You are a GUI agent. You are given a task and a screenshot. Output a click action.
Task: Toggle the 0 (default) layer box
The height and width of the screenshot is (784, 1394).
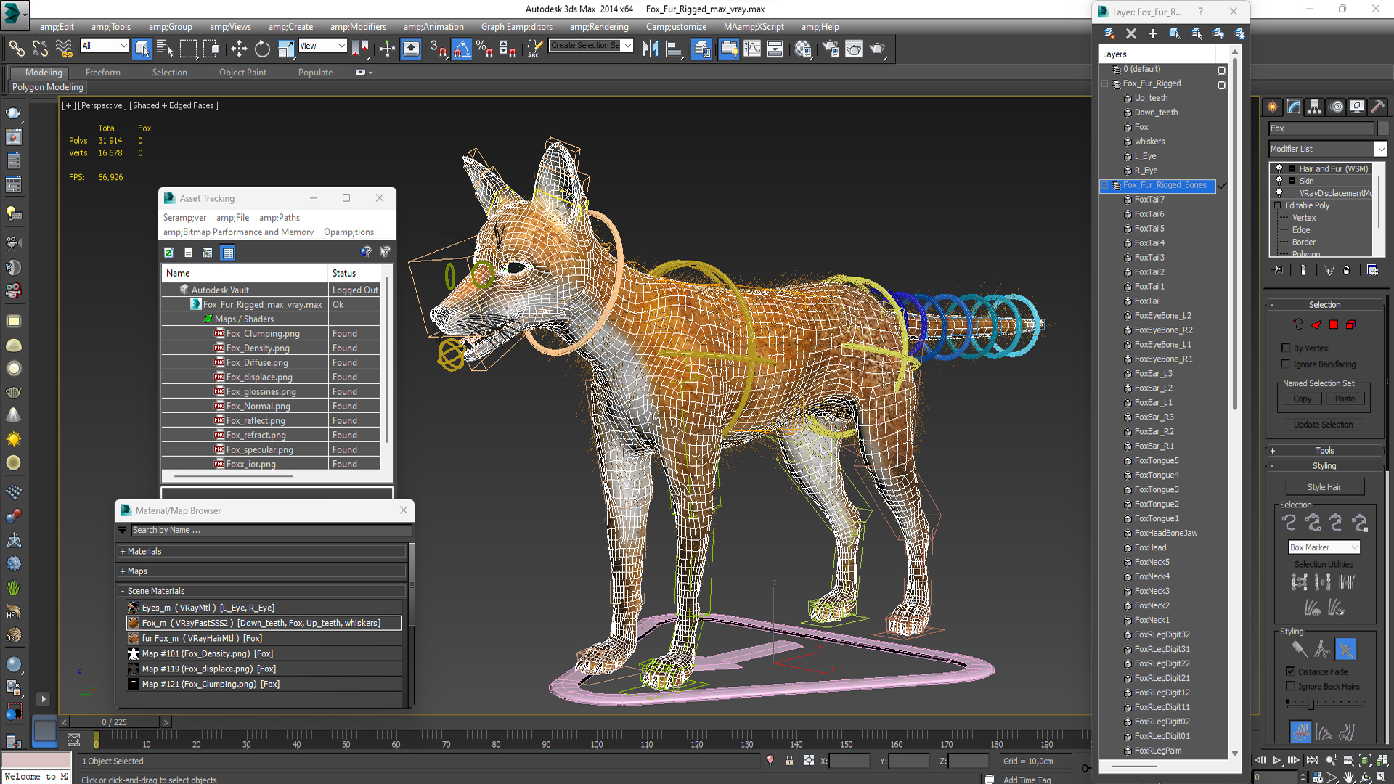(x=1221, y=70)
